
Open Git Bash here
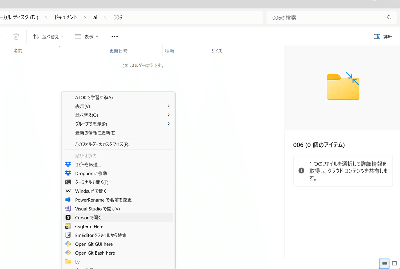[x=95, y=253]
